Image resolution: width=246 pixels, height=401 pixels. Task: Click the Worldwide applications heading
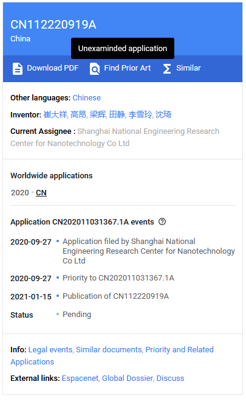pyautogui.click(x=52, y=176)
